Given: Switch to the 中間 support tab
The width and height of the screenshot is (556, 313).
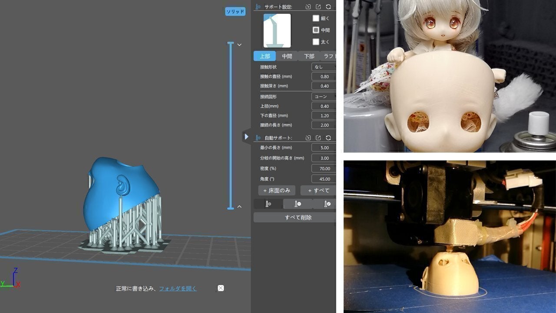Looking at the screenshot, I should pos(286,56).
